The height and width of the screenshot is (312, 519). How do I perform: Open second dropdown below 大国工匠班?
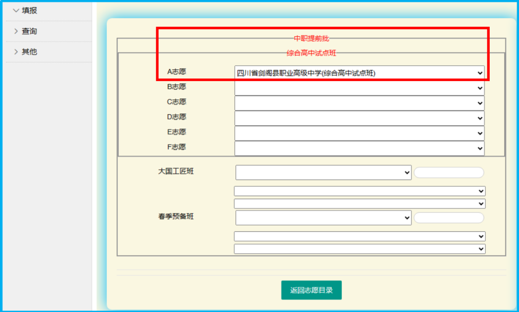[x=359, y=204]
